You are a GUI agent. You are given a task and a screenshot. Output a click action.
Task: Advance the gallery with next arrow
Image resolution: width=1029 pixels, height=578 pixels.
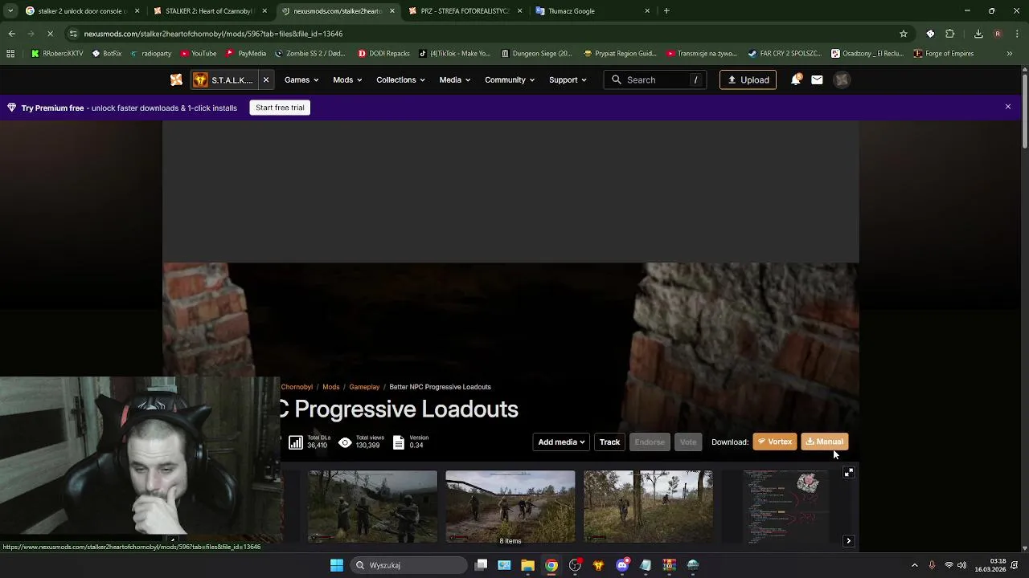[848, 541]
